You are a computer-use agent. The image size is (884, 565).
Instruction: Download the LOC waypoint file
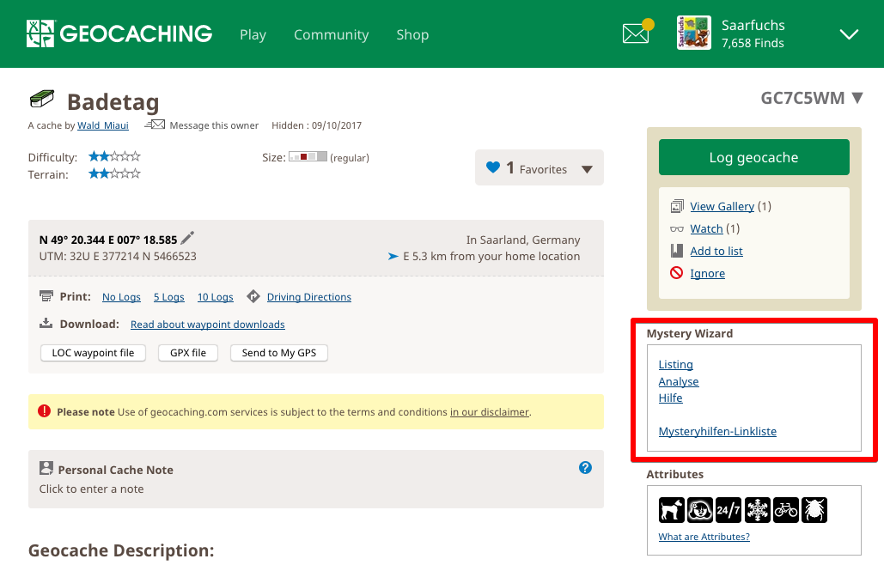93,353
